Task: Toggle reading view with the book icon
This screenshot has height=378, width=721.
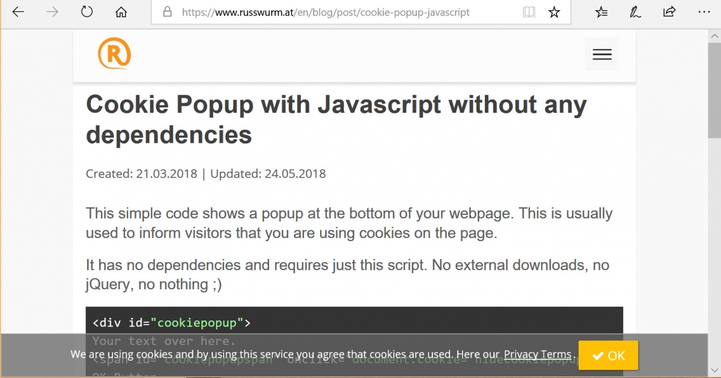Action: pyautogui.click(x=529, y=12)
